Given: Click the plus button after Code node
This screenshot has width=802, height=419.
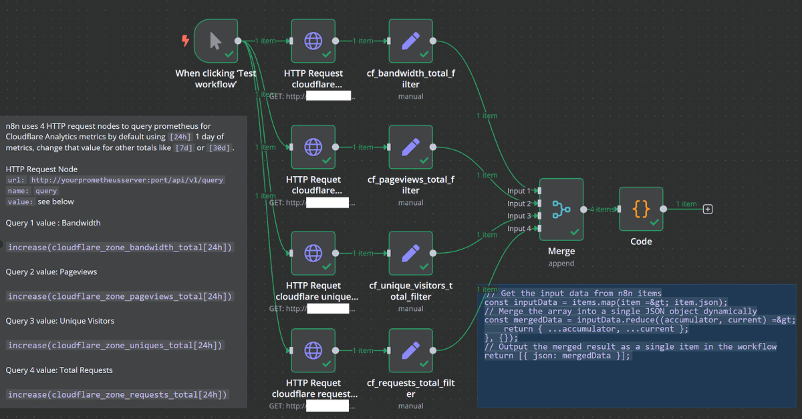Looking at the screenshot, I should (708, 209).
